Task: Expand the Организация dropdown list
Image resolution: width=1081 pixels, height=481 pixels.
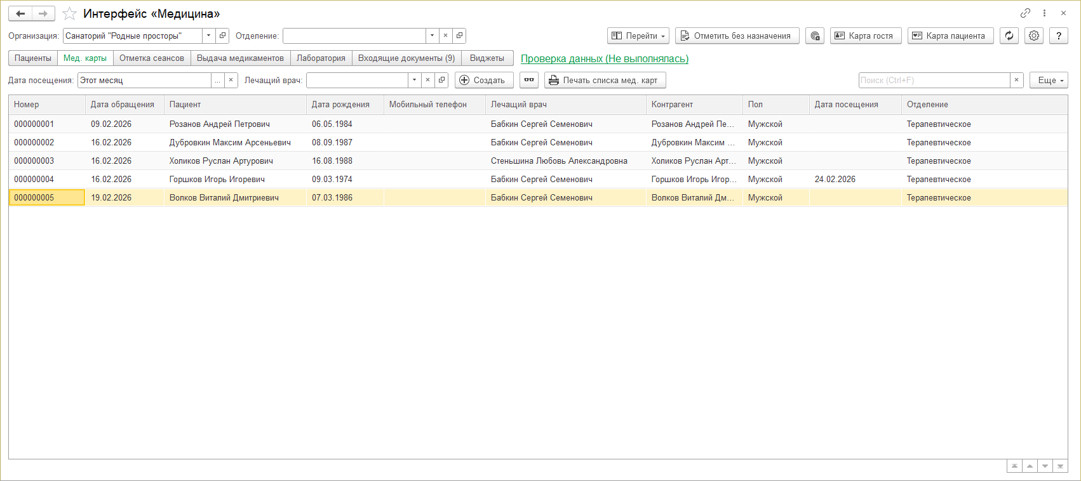Action: click(x=208, y=36)
